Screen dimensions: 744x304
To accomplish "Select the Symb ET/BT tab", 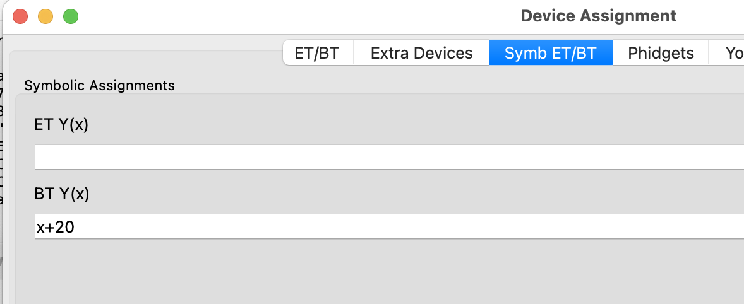I will pos(550,52).
